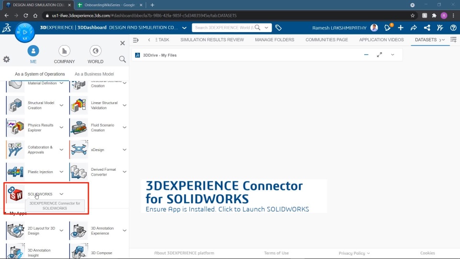Image resolution: width=460 pixels, height=259 pixels.
Task: Reload the browser page
Action: pos(26,15)
